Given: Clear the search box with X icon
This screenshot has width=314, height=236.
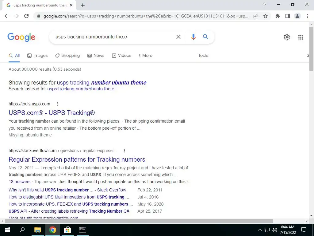Looking at the screenshot, I should pos(178,37).
